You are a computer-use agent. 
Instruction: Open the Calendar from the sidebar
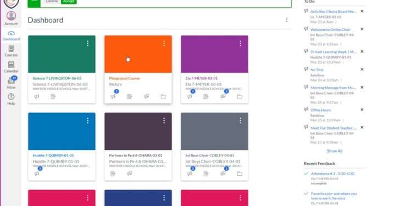click(x=11, y=67)
